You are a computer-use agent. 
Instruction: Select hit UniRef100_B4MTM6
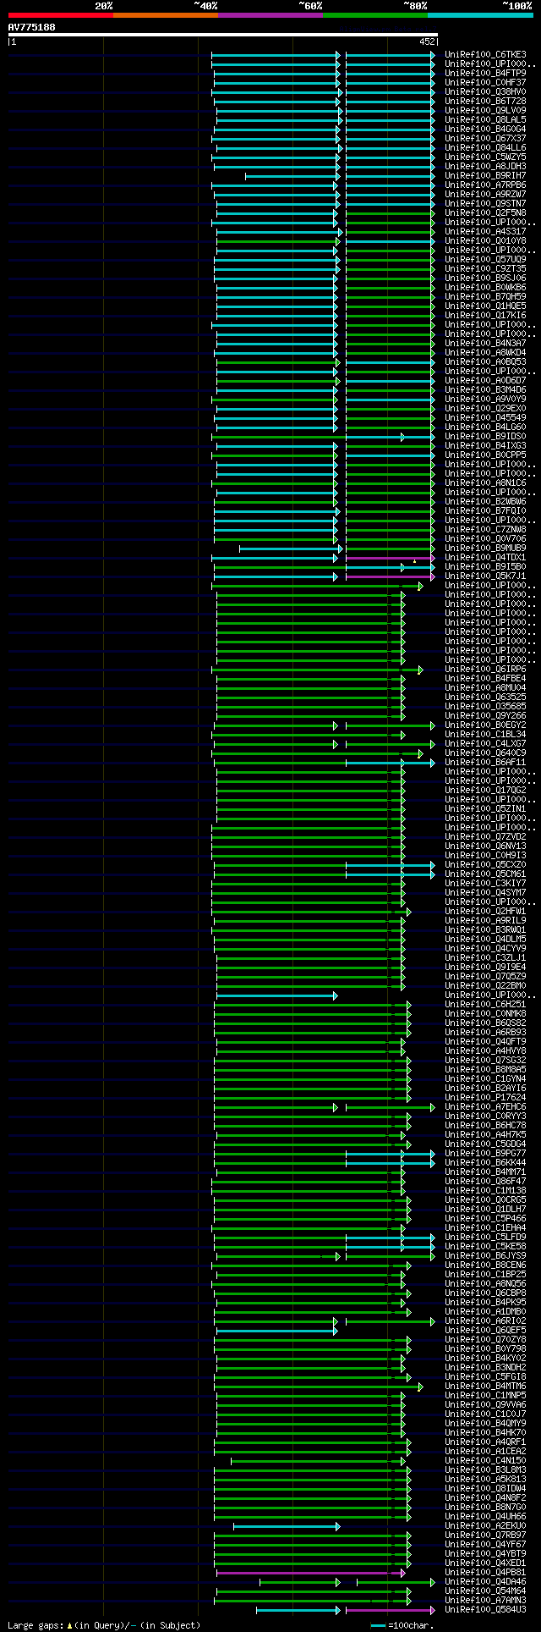[485, 1387]
